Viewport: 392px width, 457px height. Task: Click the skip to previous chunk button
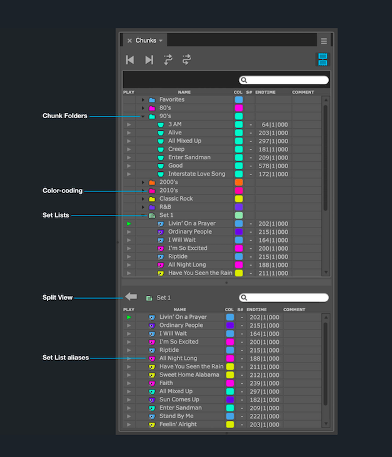tap(130, 60)
